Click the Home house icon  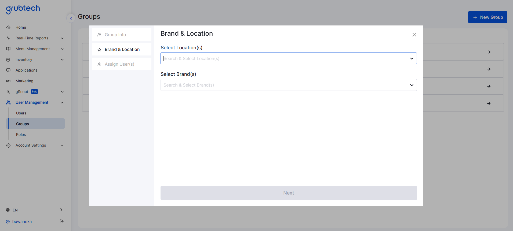[8, 27]
